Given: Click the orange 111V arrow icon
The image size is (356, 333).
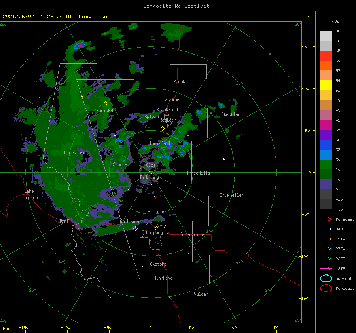Looking at the screenshot, I should 326,239.
